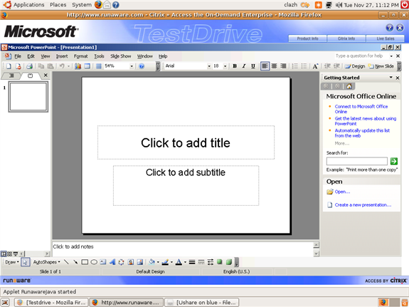Select the Oval drawing tool

tap(94, 262)
